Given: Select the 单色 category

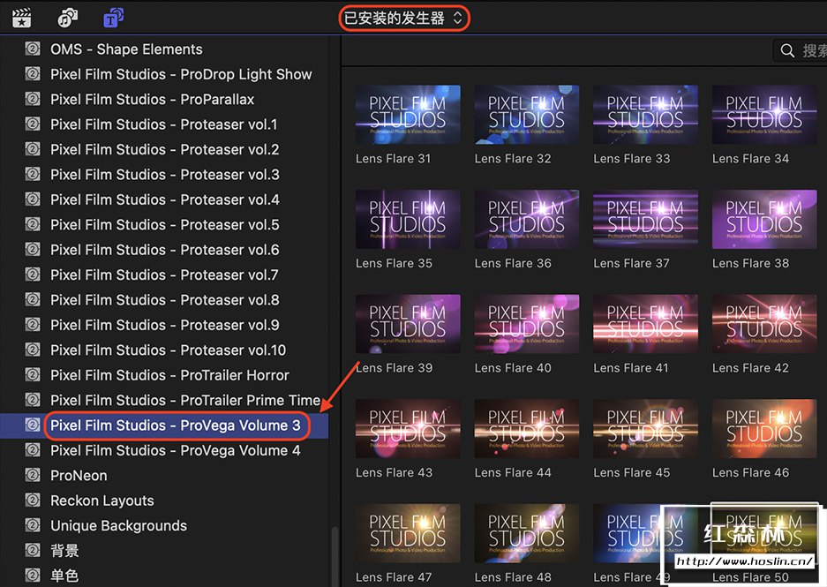Looking at the screenshot, I should tap(164, 576).
